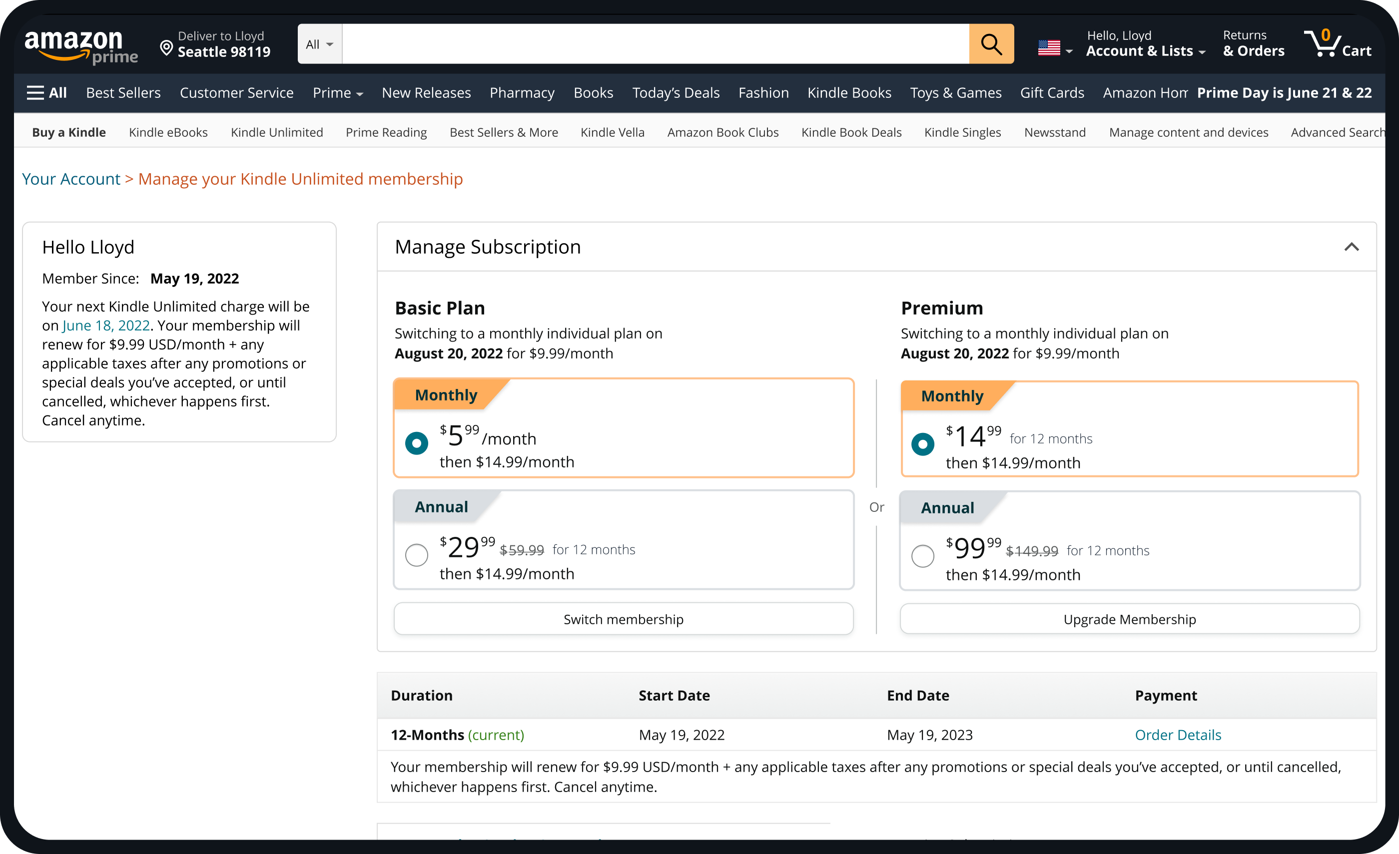This screenshot has width=1399, height=854.
Task: Open Newsstand subnav item
Action: (1054, 132)
